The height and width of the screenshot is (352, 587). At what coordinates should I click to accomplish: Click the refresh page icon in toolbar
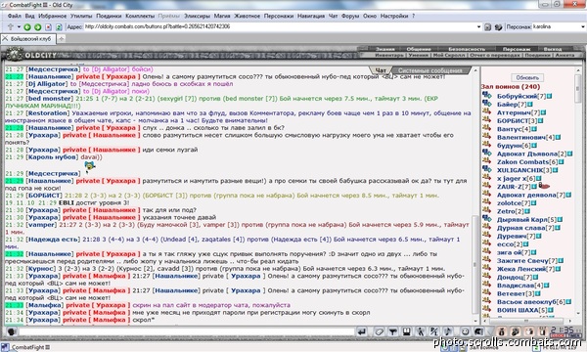[x=59, y=27]
